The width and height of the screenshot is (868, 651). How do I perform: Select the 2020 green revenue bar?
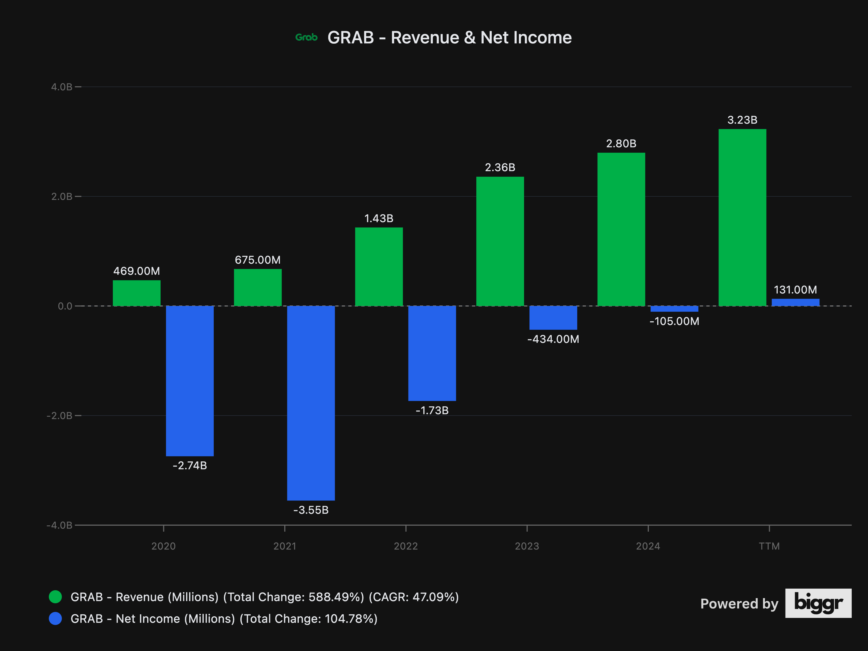[x=136, y=293]
